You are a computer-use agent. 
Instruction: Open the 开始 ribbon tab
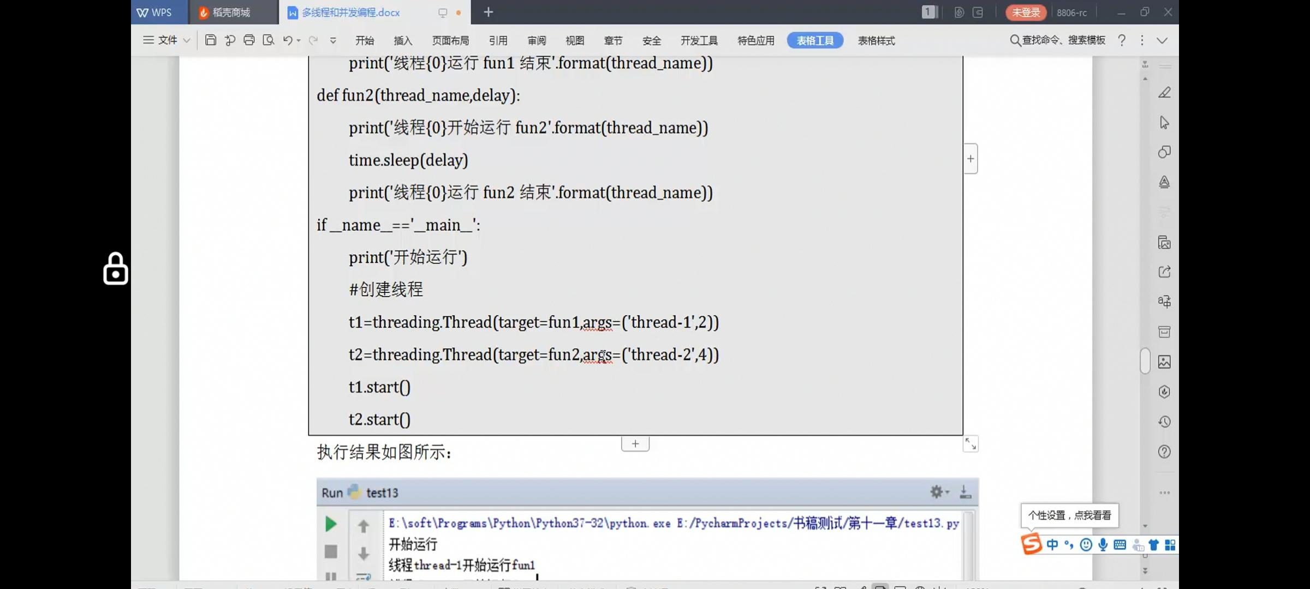point(365,40)
